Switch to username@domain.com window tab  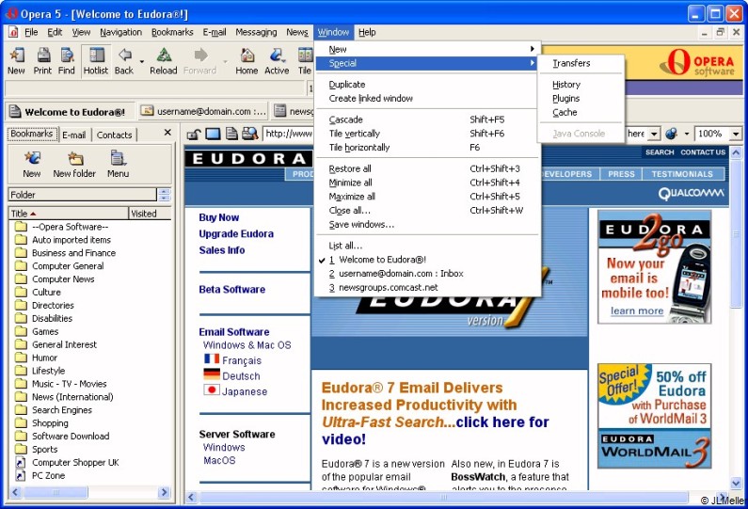[203, 112]
